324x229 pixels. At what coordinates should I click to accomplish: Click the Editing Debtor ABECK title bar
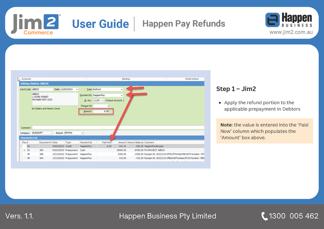(x=112, y=83)
